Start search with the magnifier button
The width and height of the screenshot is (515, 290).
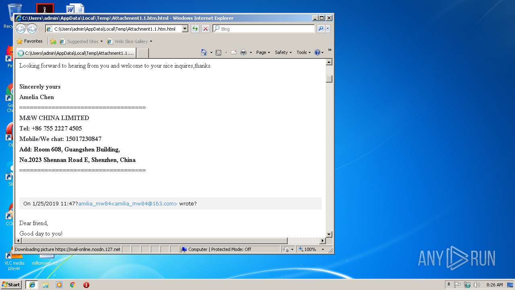[321, 29]
